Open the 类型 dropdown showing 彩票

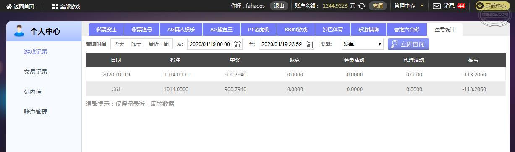click(363, 44)
